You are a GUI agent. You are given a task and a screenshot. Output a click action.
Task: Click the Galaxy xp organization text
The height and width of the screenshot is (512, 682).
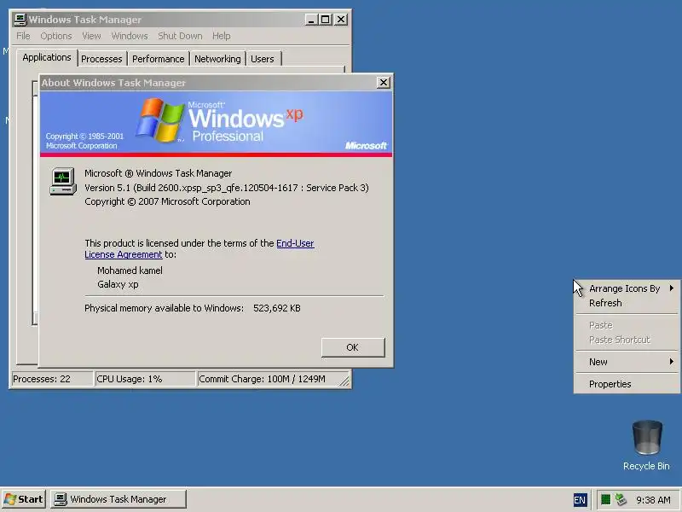tap(118, 284)
